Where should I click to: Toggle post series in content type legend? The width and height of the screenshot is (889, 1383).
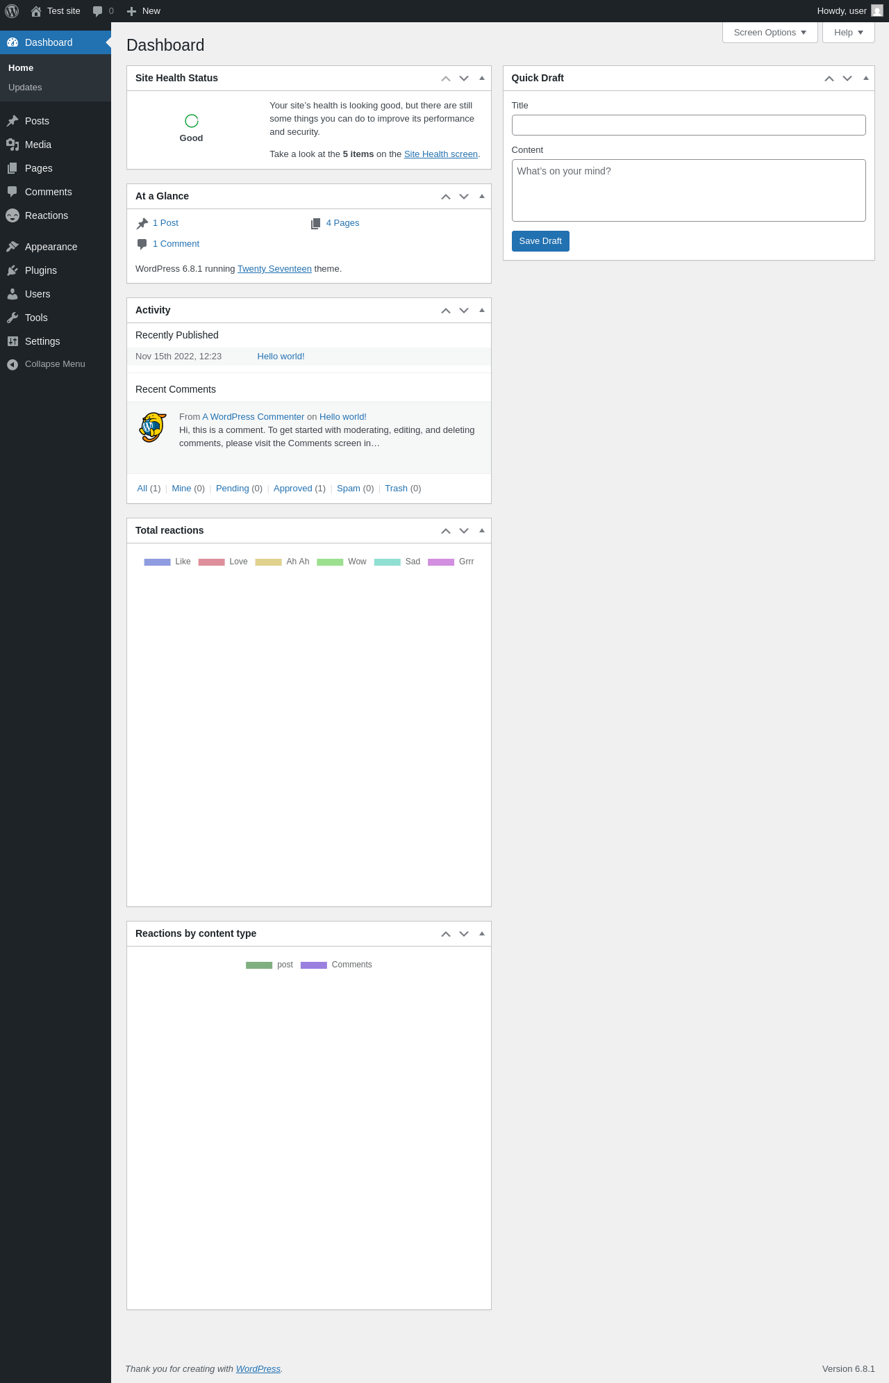click(269, 965)
